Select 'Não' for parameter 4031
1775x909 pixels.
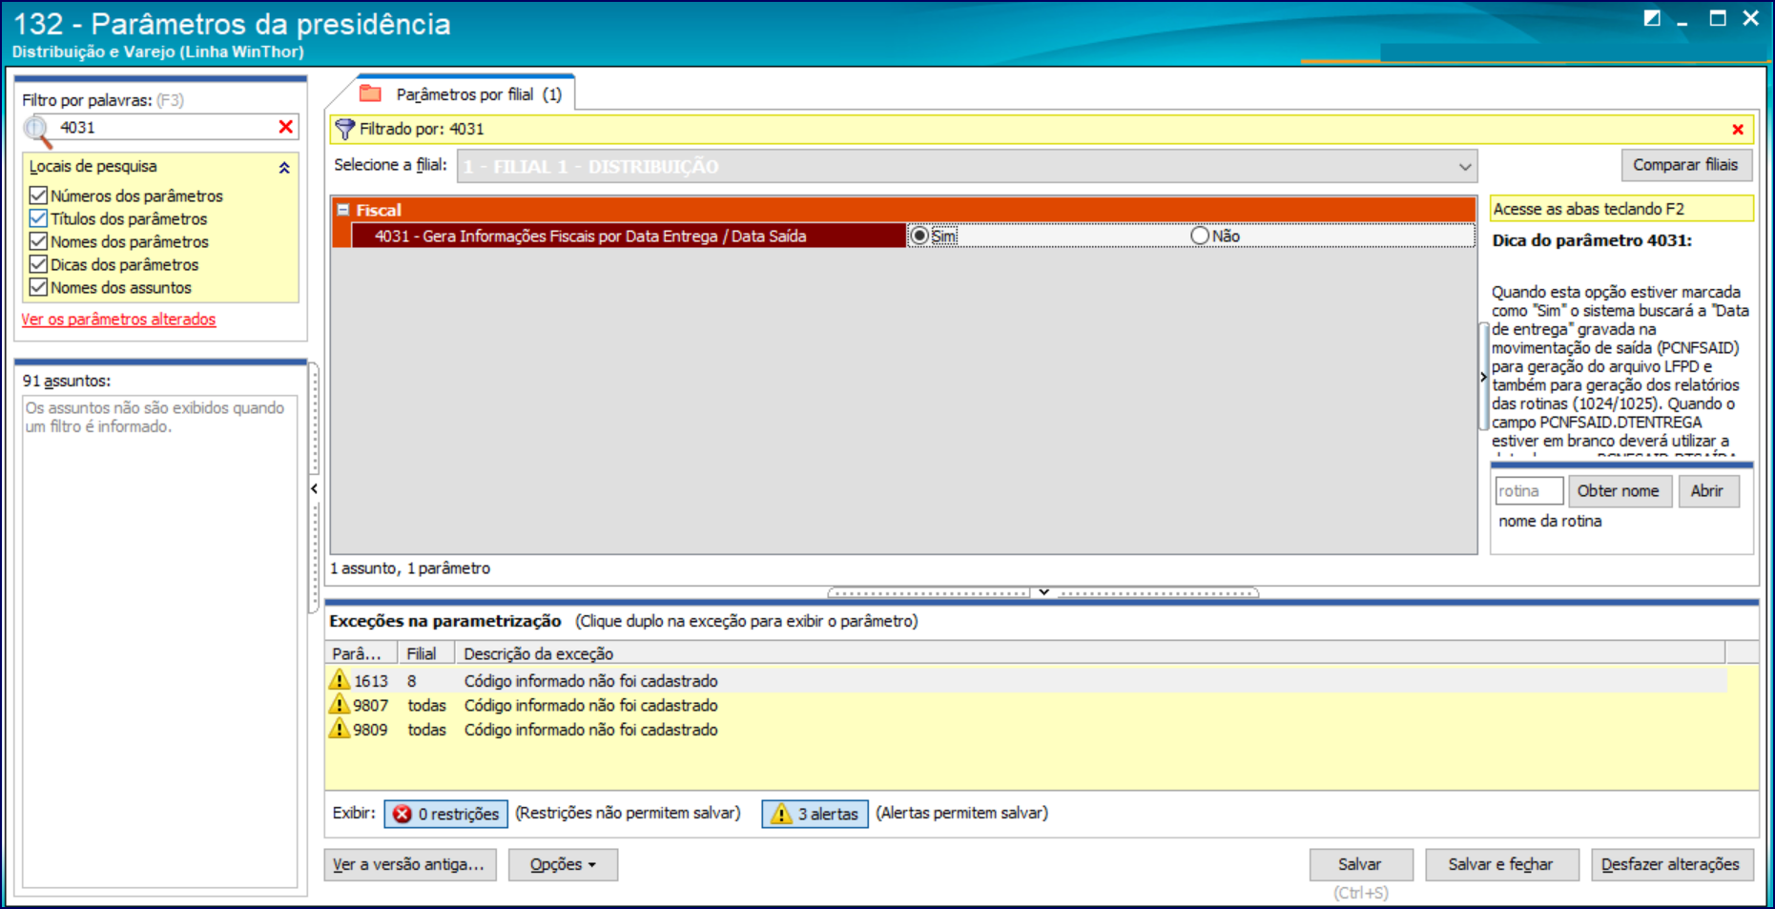point(1200,236)
